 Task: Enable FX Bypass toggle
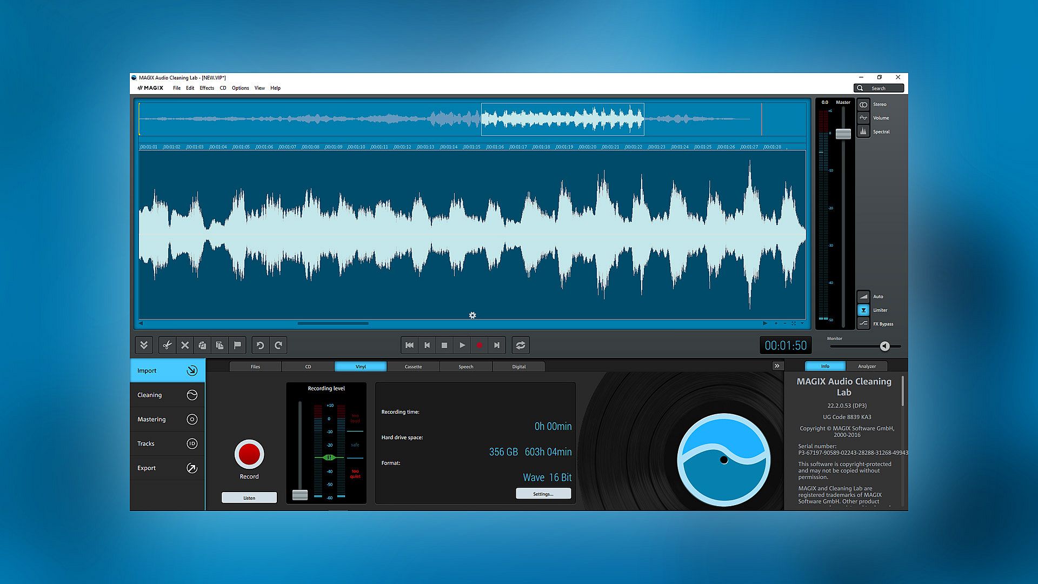(x=863, y=324)
